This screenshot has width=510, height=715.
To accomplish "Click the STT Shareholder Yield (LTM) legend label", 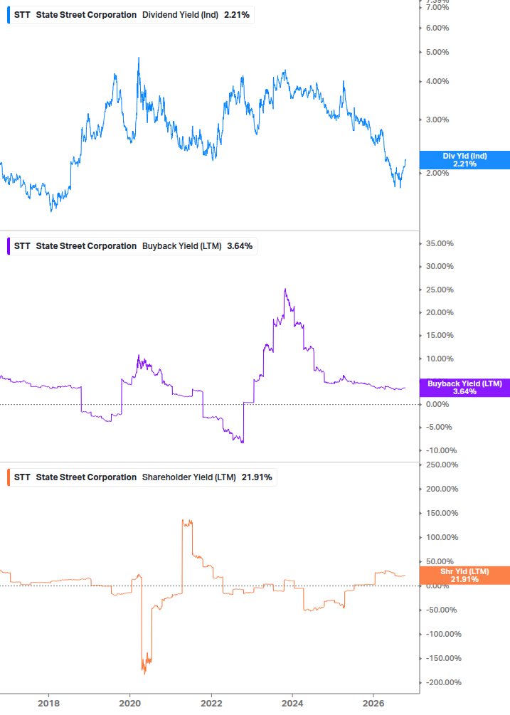I will (143, 477).
